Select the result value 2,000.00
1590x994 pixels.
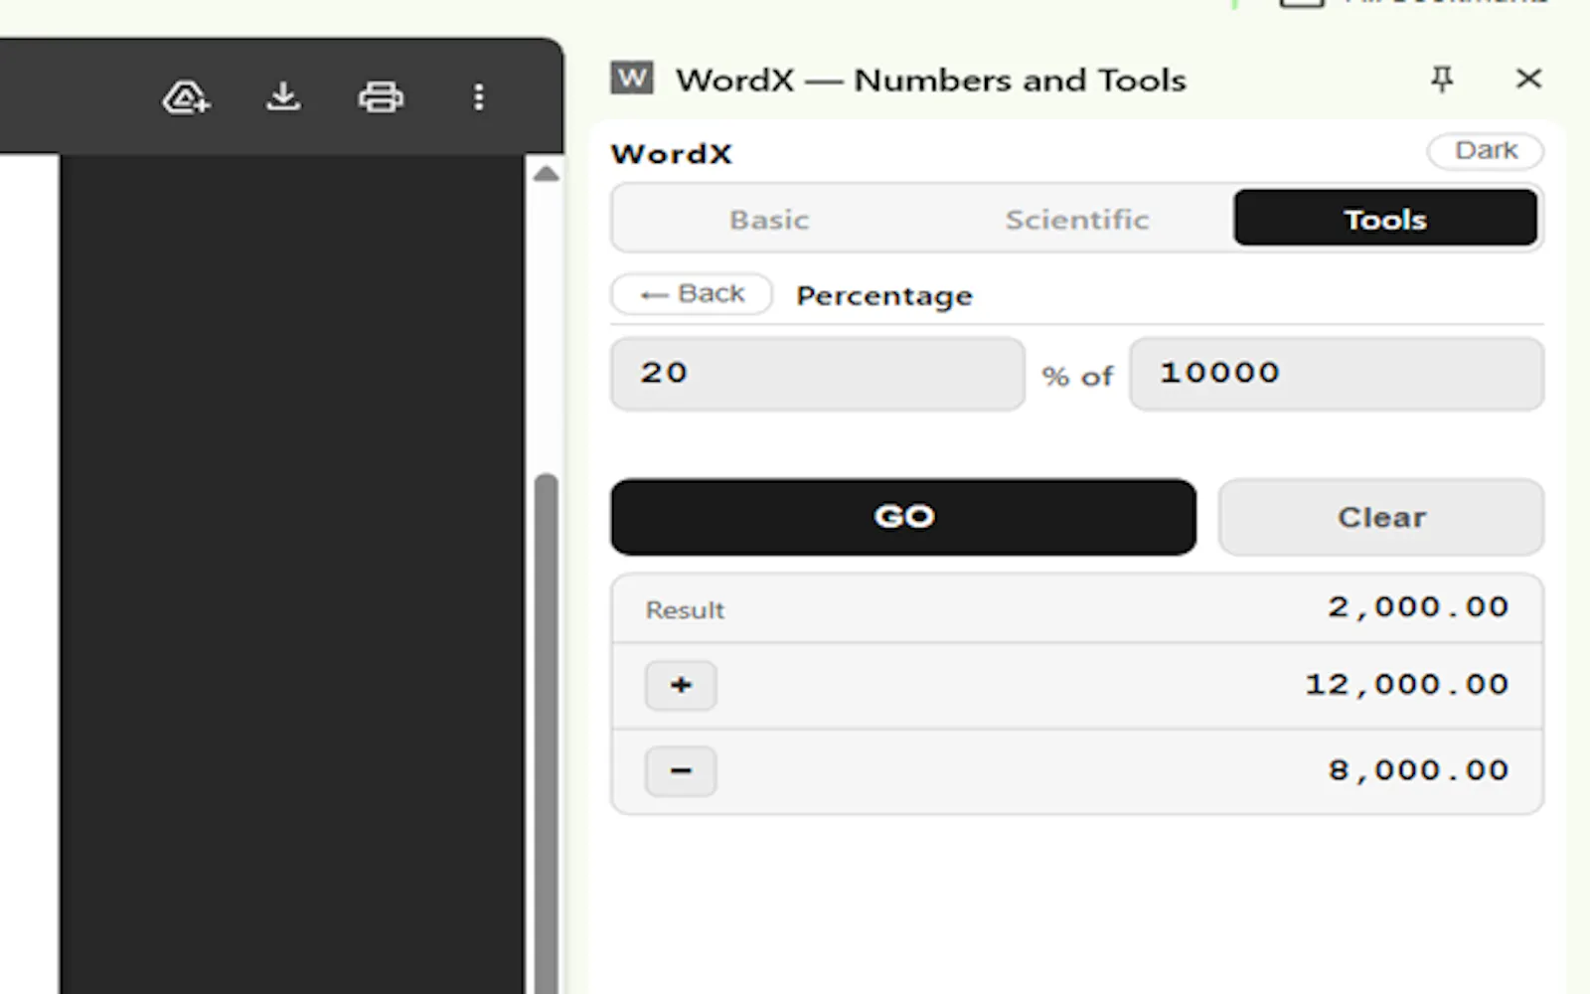click(x=1418, y=607)
